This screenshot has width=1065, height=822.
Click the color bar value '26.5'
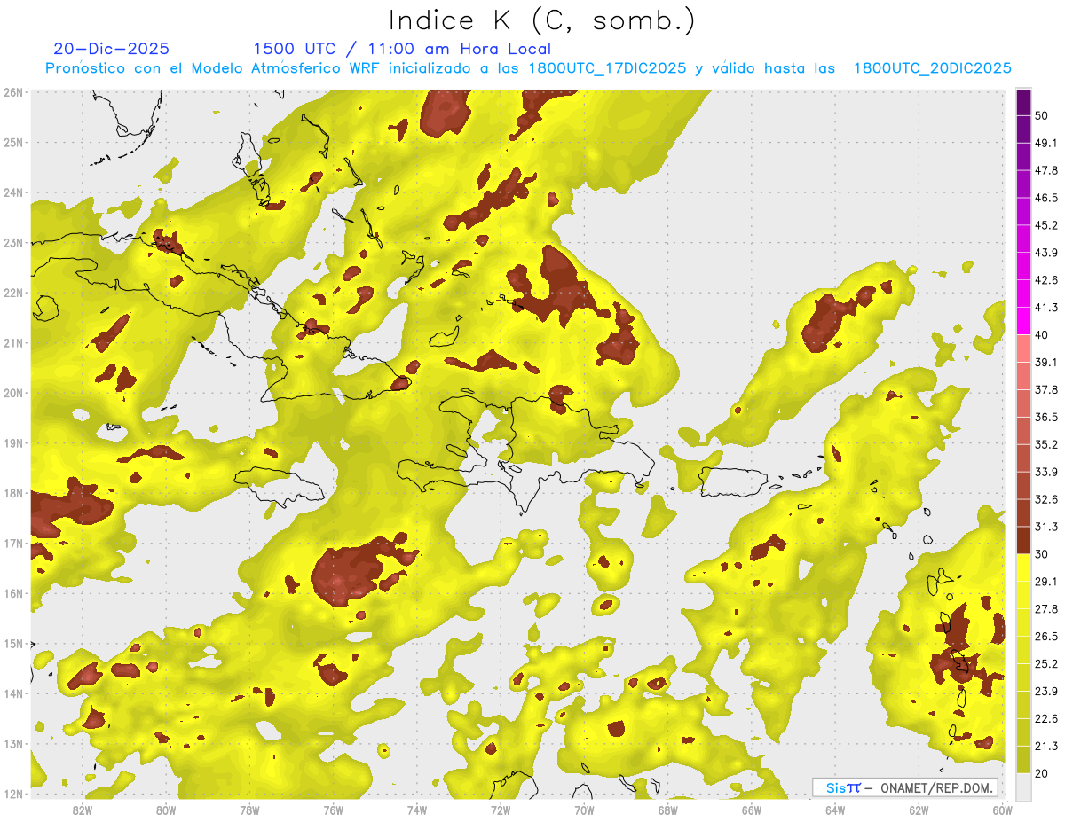1045,636
